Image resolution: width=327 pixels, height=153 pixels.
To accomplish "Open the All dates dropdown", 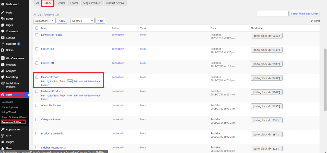I will point(82,21).
